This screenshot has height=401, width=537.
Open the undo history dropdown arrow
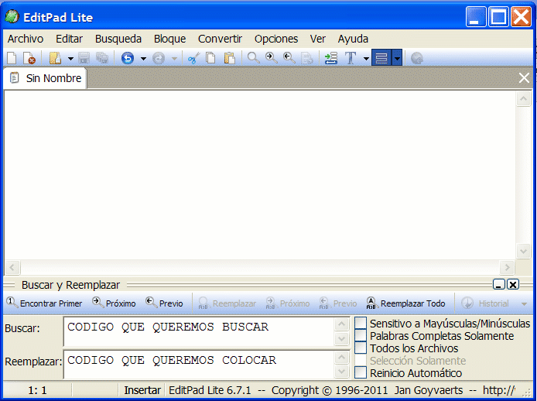pyautogui.click(x=143, y=59)
